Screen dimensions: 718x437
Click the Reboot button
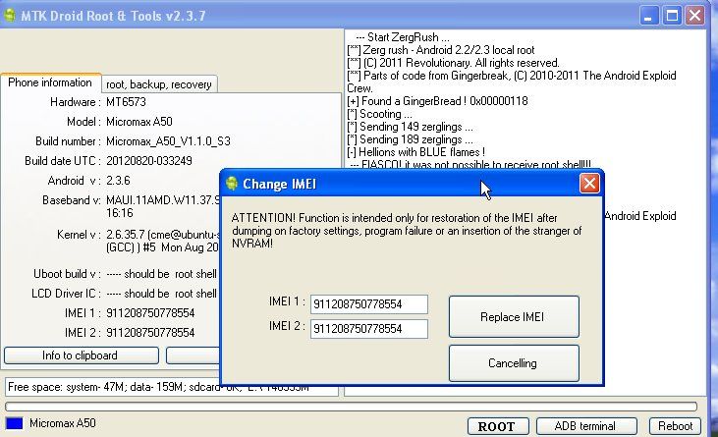[675, 426]
